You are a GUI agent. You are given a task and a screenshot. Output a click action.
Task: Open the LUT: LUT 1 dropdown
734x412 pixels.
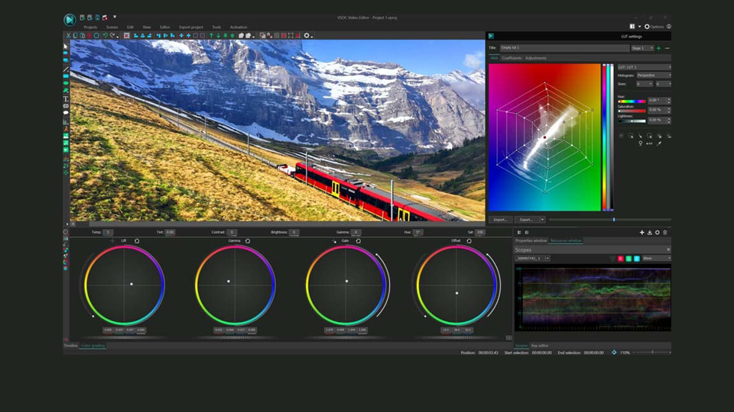tap(644, 67)
